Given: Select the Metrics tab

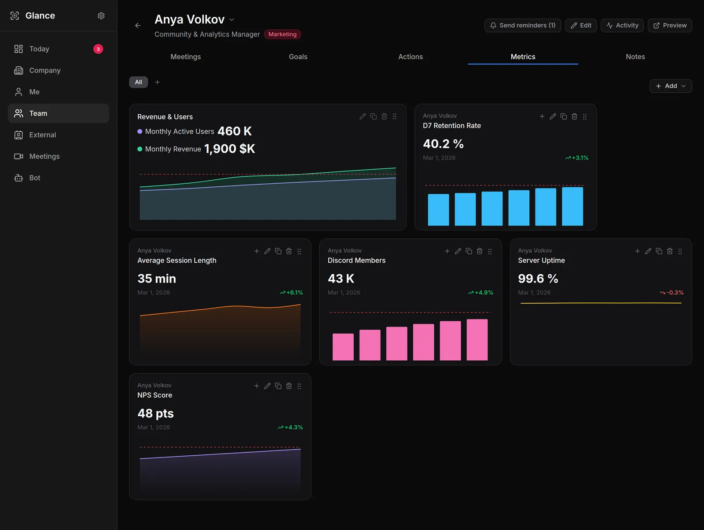Looking at the screenshot, I should (523, 57).
